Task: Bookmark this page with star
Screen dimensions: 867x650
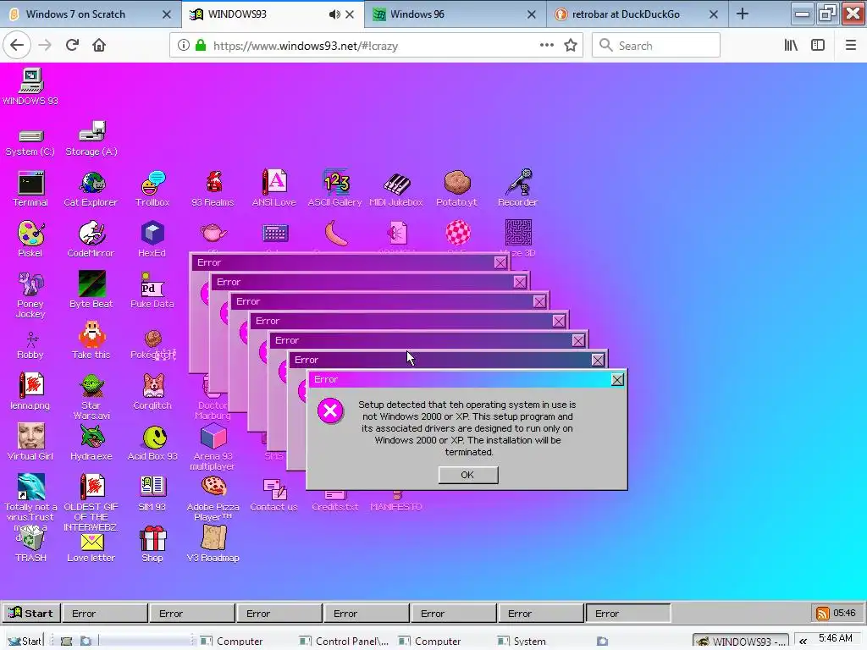Action: [571, 46]
